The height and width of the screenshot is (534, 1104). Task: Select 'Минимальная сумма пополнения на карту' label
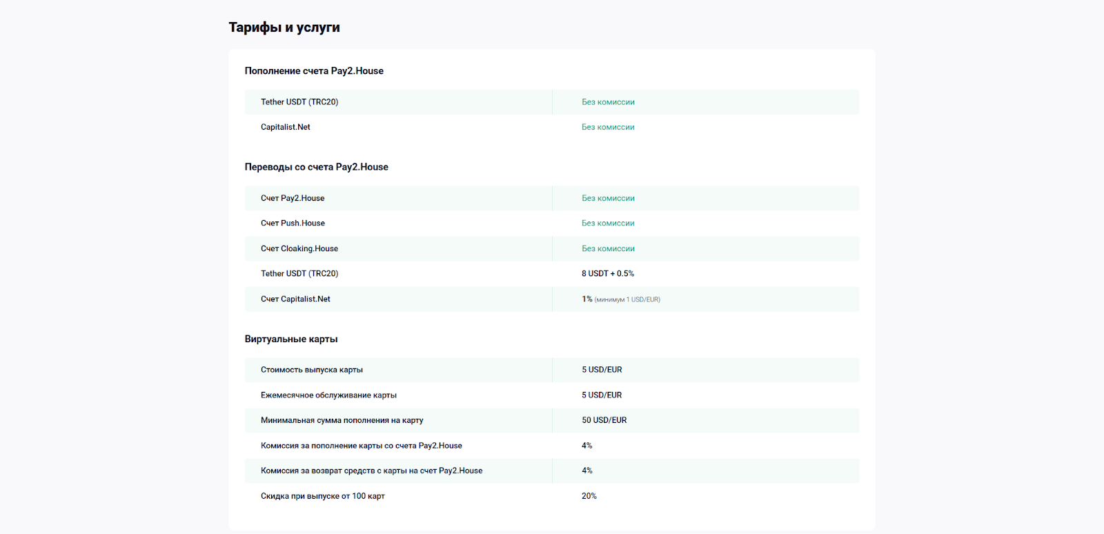tap(342, 420)
